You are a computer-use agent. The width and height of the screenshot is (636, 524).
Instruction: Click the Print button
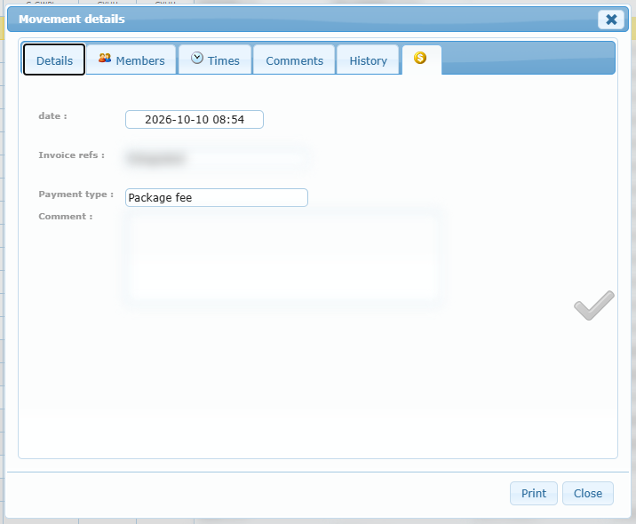pos(533,493)
